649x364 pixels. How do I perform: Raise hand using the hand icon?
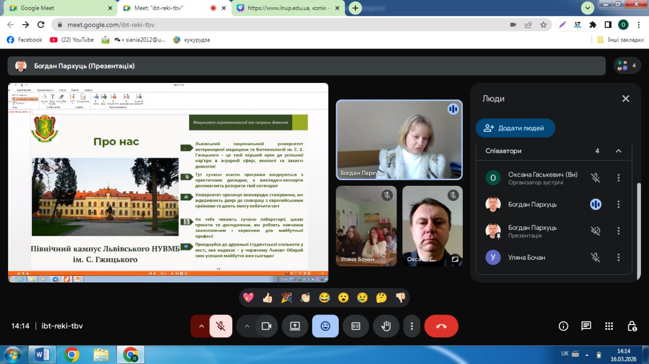(386, 327)
